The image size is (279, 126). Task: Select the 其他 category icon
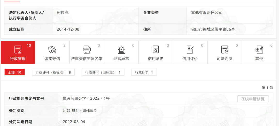259,49
